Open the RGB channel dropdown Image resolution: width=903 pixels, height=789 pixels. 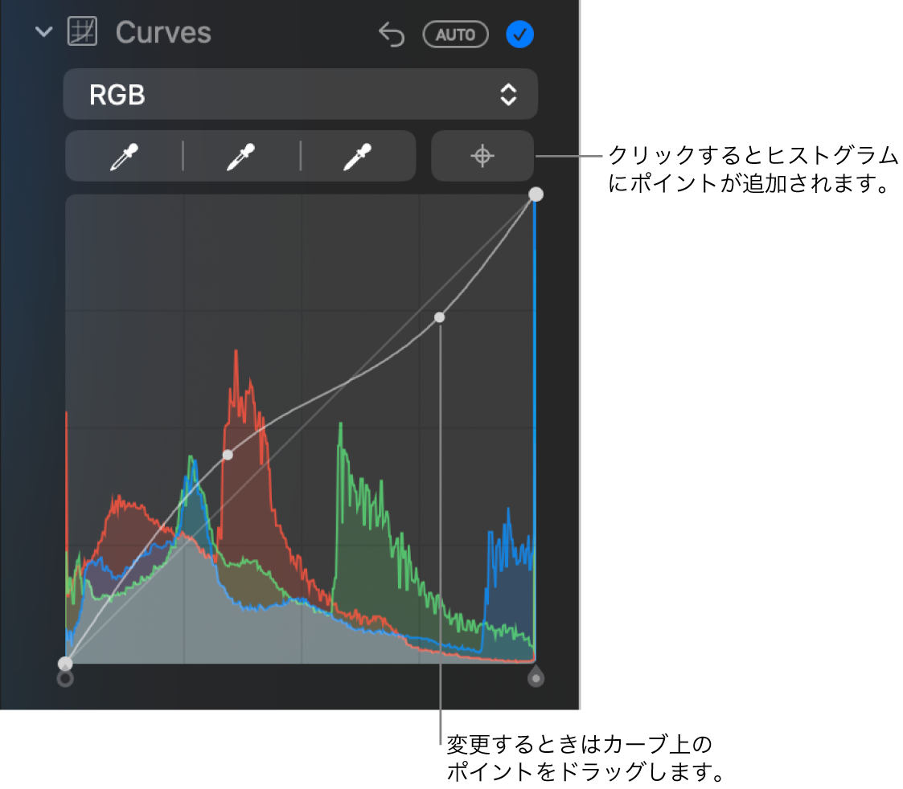[301, 94]
